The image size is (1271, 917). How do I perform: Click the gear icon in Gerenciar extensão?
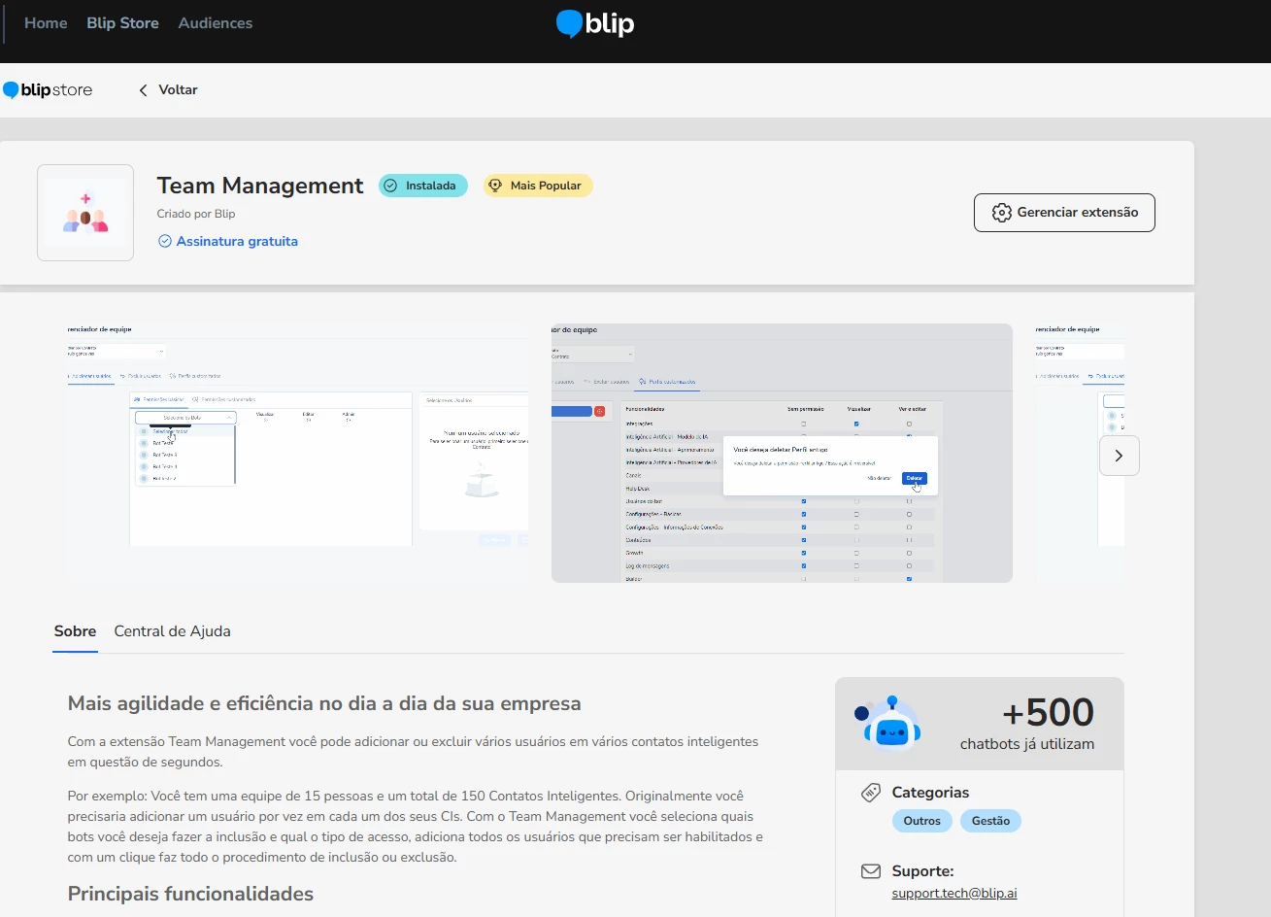(x=1002, y=213)
